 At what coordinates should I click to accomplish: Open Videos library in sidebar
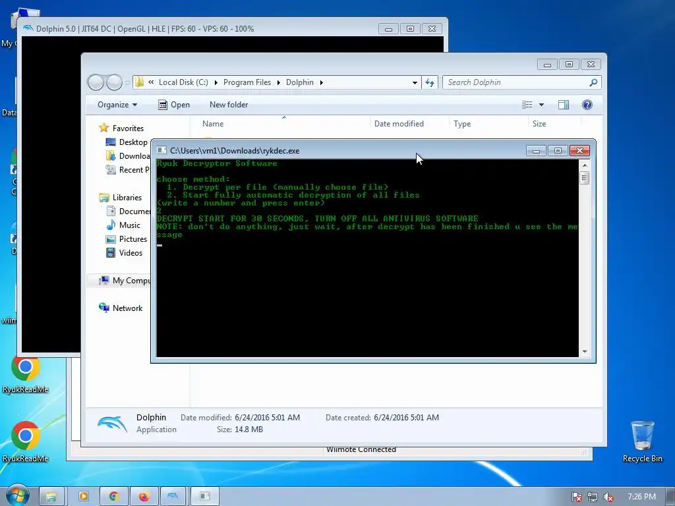(x=124, y=252)
